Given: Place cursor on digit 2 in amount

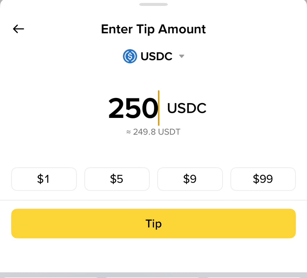Looking at the screenshot, I should (x=116, y=108).
